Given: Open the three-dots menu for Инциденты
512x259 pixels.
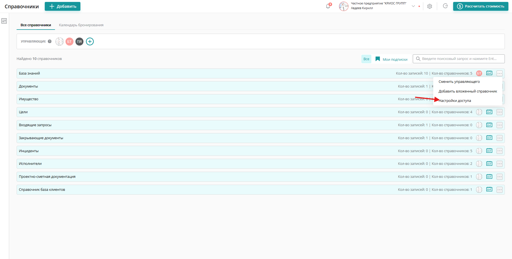Looking at the screenshot, I should (500, 151).
